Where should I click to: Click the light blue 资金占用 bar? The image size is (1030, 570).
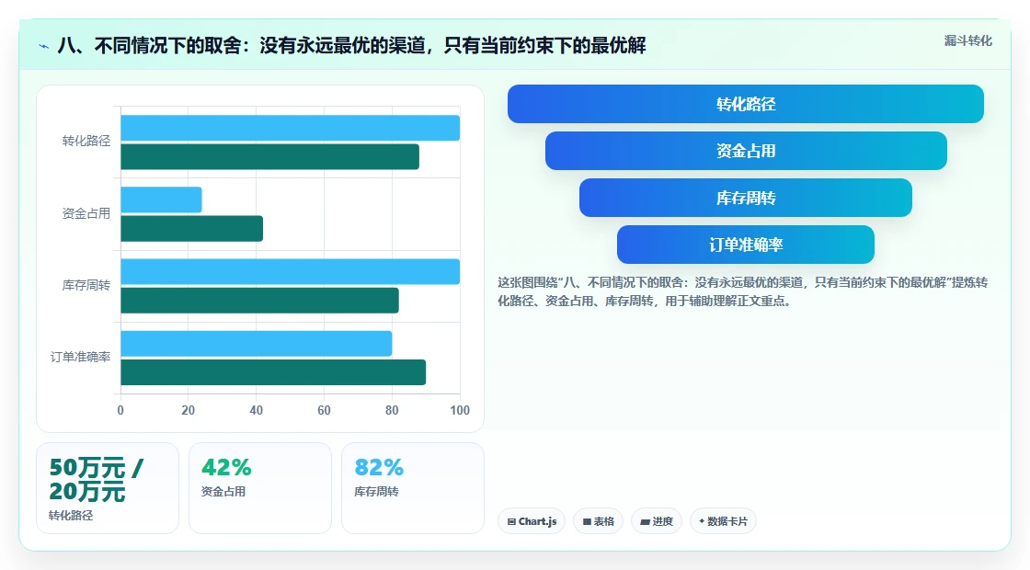point(161,199)
